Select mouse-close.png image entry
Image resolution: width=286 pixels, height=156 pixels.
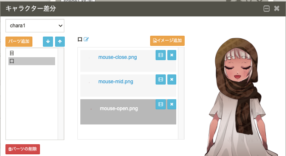click(118, 57)
